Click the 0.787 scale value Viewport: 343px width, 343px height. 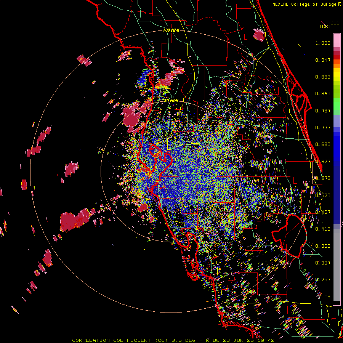pyautogui.click(x=323, y=111)
